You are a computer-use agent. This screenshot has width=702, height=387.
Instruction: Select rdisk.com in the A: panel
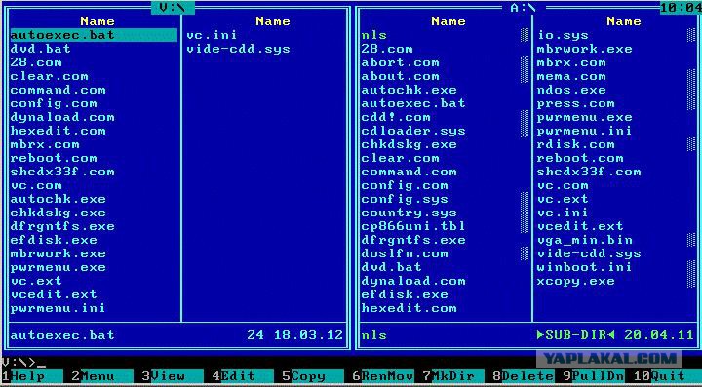pos(576,144)
